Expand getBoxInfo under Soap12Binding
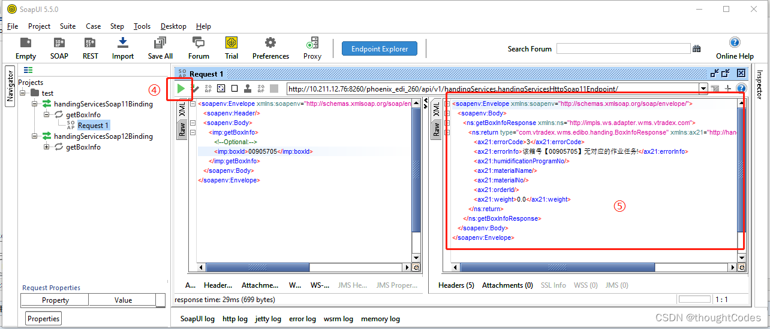The width and height of the screenshot is (770, 329). [47, 147]
